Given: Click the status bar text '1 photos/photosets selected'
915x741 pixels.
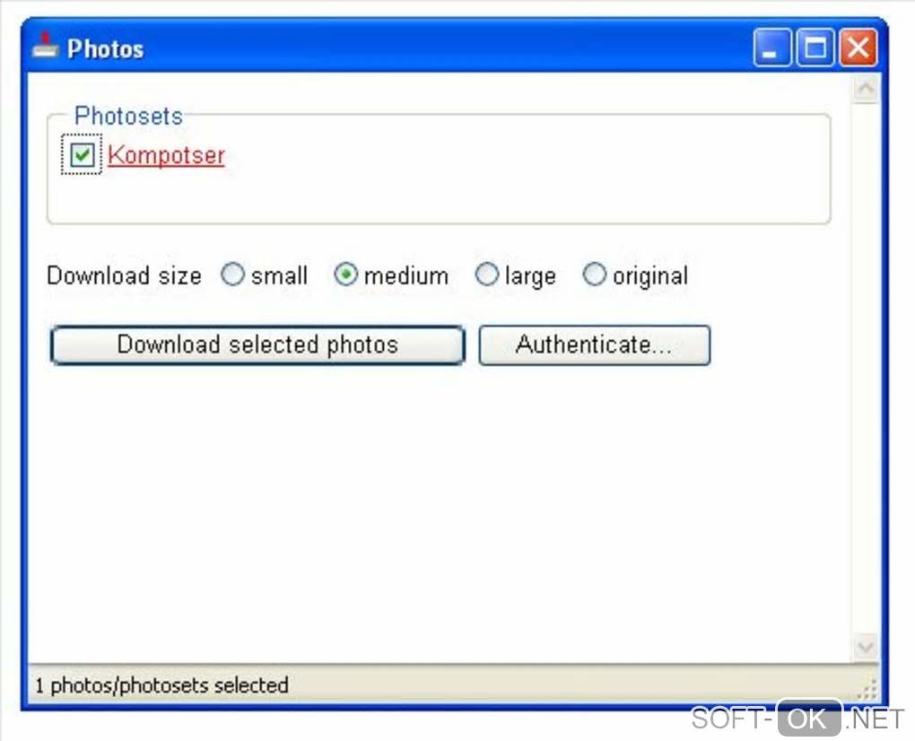Looking at the screenshot, I should click(x=161, y=685).
